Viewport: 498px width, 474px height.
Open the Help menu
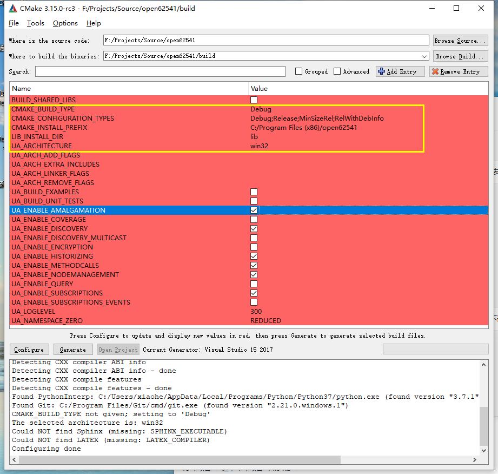94,23
